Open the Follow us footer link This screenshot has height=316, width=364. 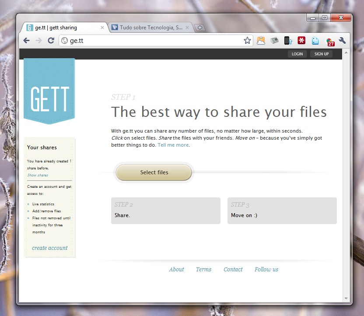point(266,269)
